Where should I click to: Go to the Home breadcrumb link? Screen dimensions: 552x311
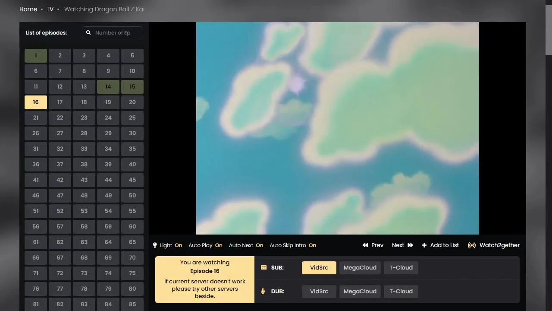tap(28, 9)
